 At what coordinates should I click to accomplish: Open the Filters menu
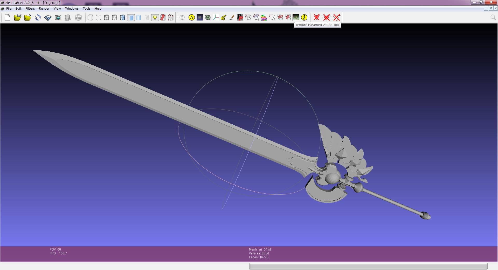tap(30, 9)
